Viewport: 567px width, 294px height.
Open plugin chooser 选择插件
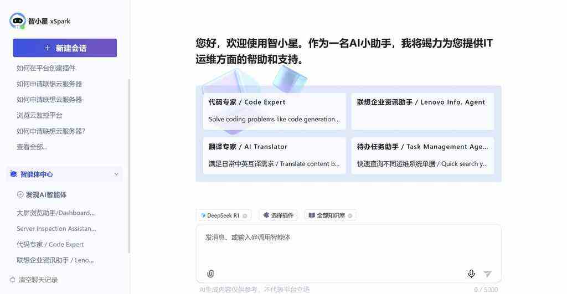click(x=278, y=215)
